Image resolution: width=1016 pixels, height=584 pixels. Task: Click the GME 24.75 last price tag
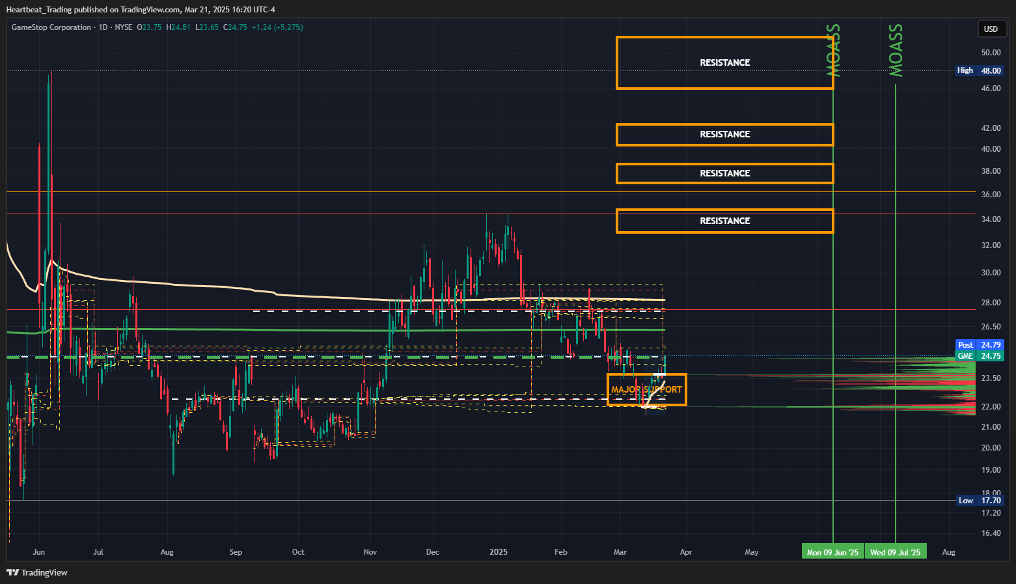tap(980, 356)
